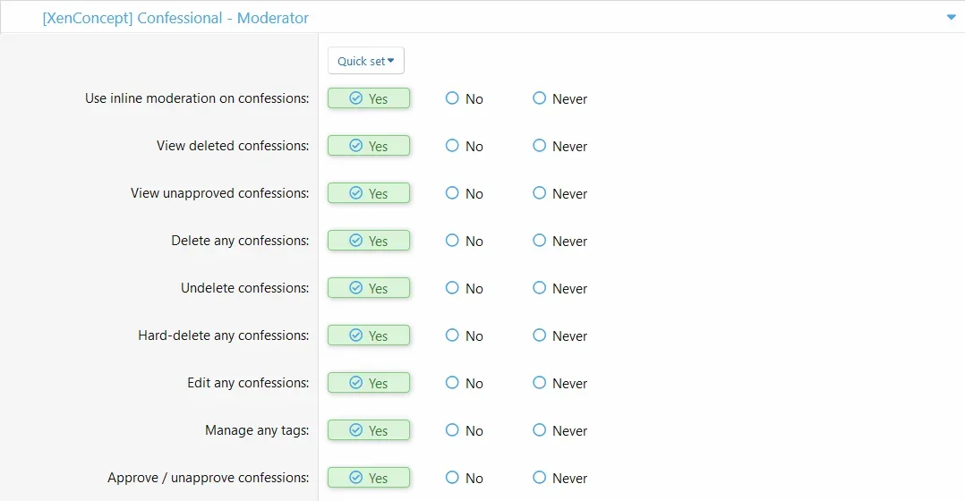Select Yes for Manage any tags
The image size is (965, 501).
(x=369, y=429)
